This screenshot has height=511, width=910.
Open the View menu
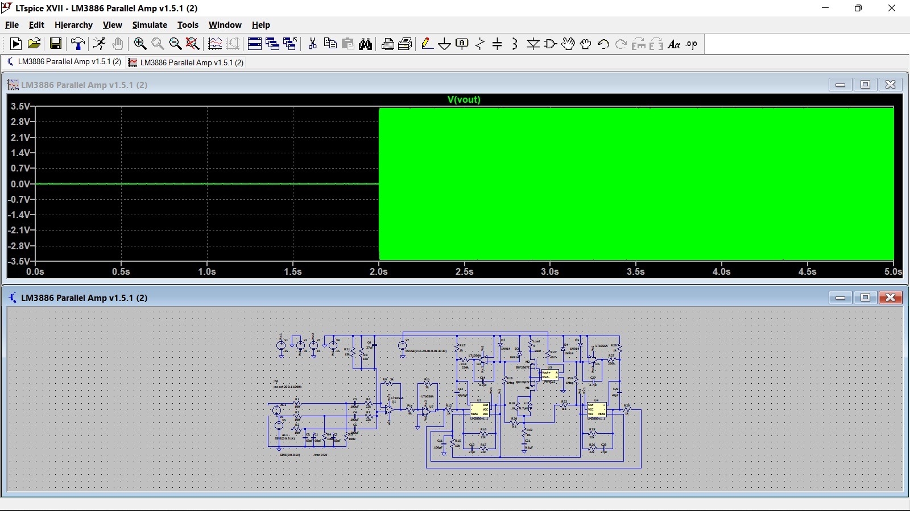112,25
